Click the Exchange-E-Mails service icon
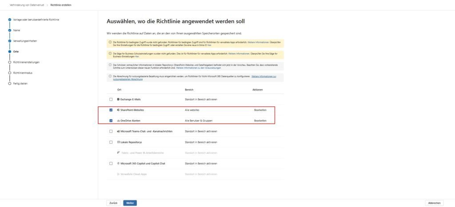 point(118,99)
